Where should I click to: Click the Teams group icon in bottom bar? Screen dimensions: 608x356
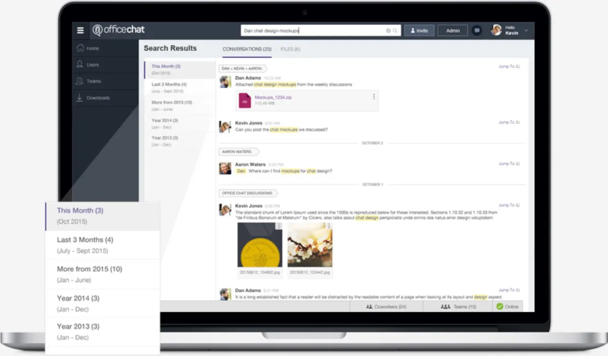point(445,307)
